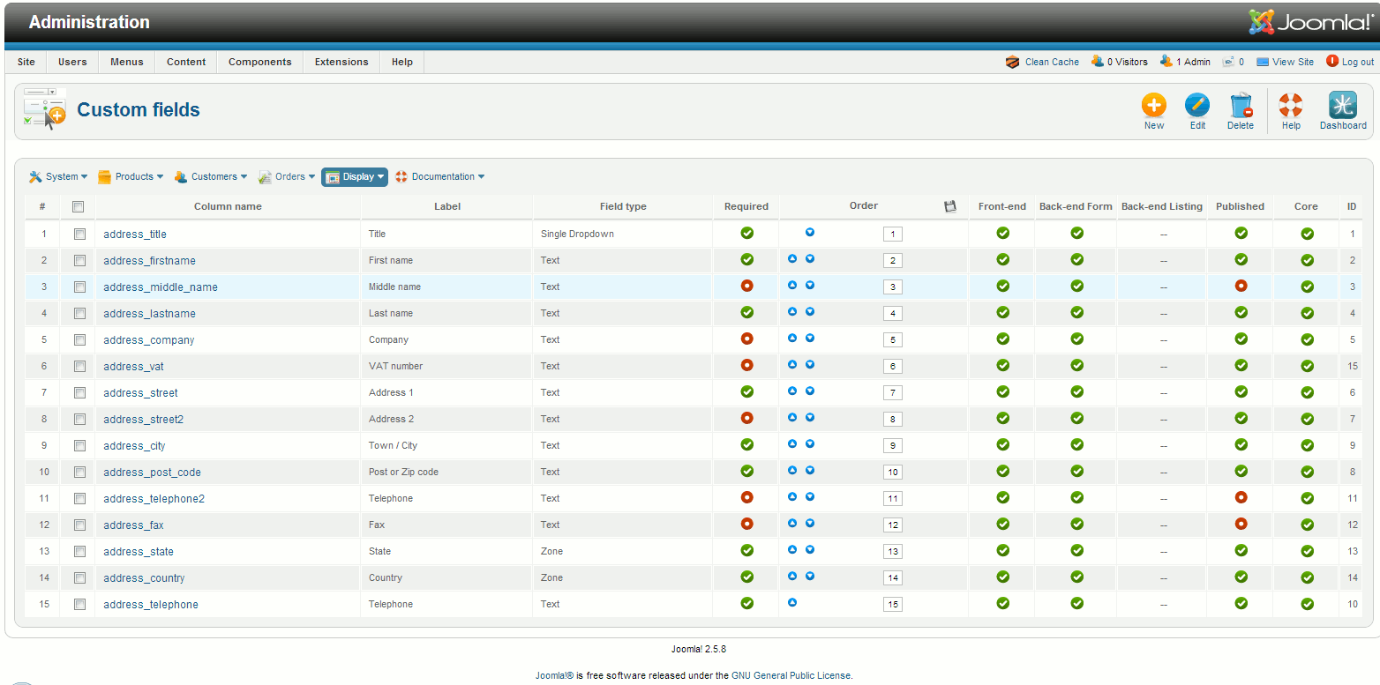
Task: Expand the System dropdown menu
Action: 59,176
